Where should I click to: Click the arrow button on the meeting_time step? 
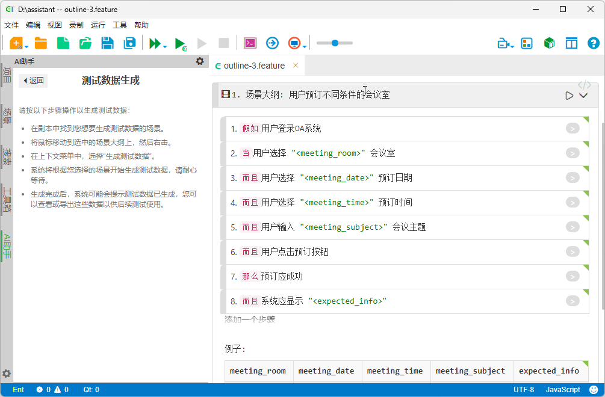click(572, 202)
